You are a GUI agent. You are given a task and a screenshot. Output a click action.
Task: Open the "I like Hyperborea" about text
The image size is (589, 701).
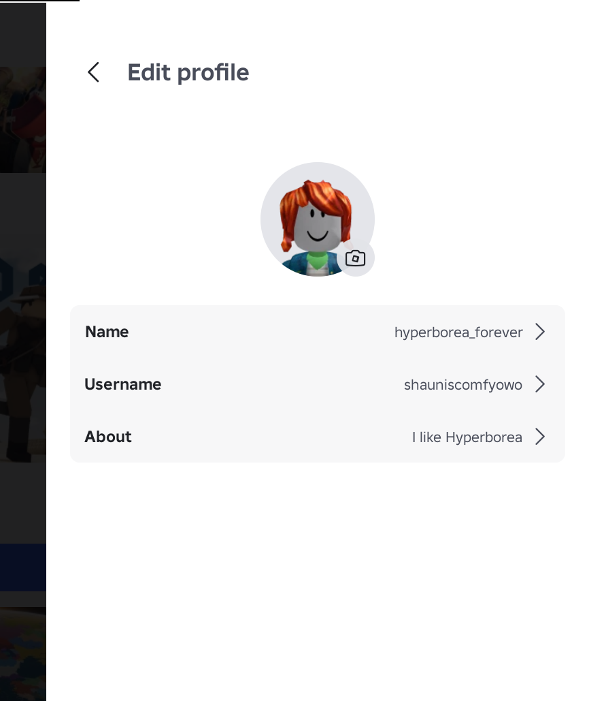point(467,437)
